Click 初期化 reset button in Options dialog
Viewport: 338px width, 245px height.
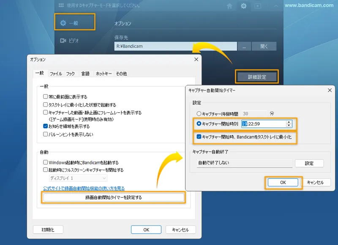(48, 230)
